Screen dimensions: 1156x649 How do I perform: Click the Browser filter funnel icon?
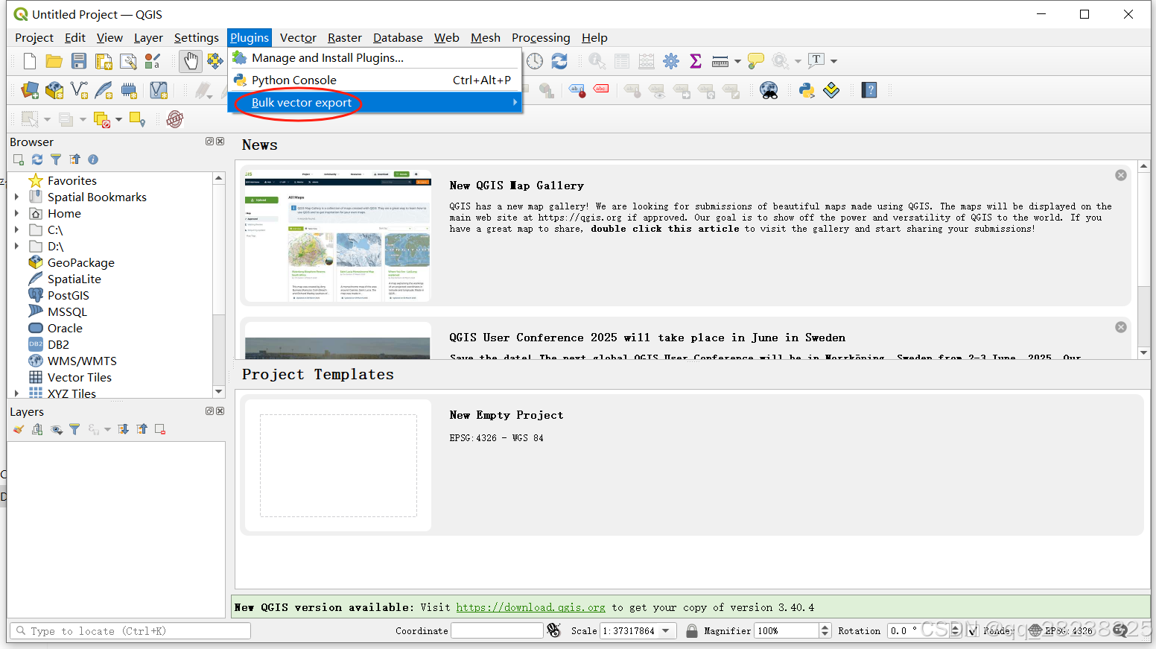[56, 159]
